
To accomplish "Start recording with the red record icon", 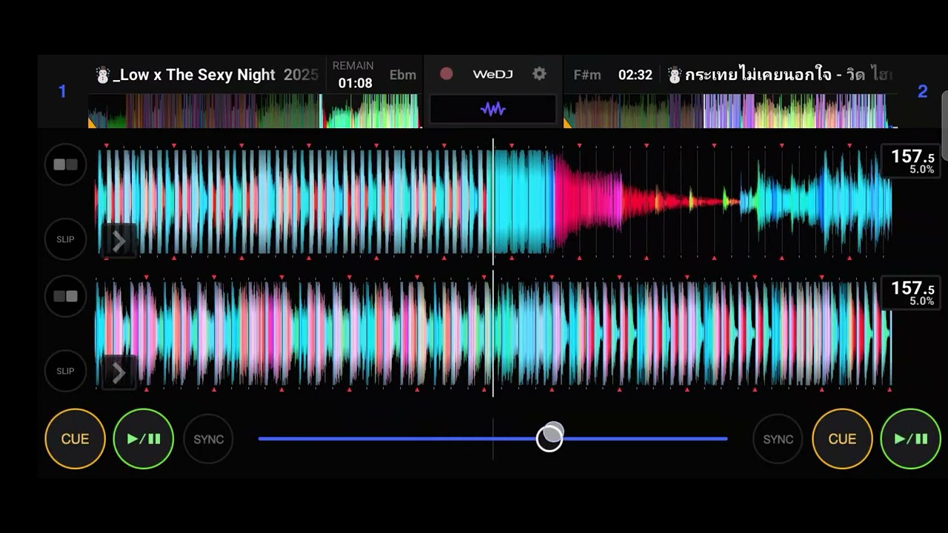I will click(446, 74).
